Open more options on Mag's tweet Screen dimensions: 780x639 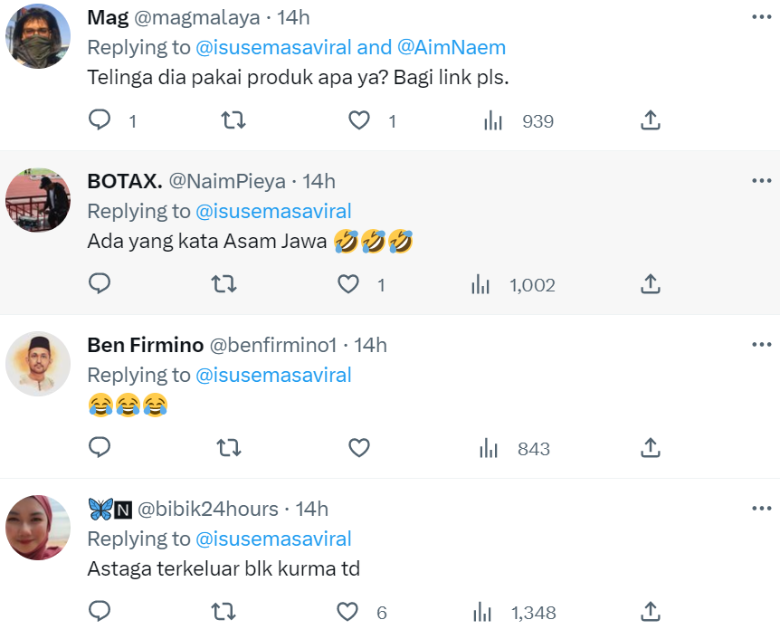761,16
